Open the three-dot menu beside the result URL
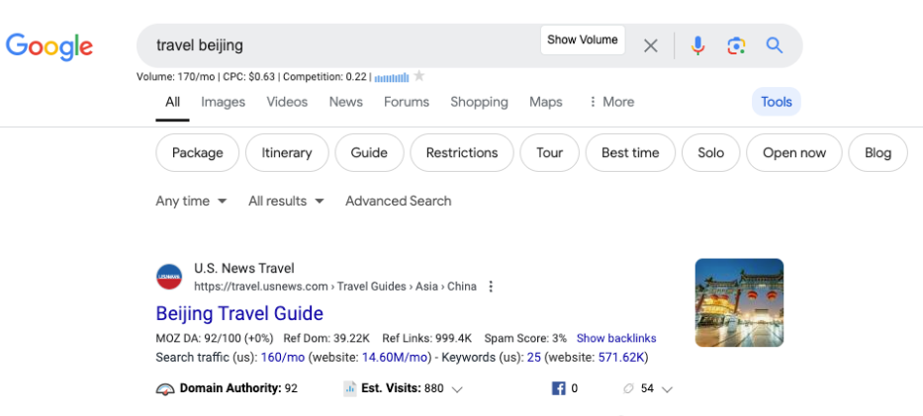This screenshot has height=416, width=923. pos(491,287)
